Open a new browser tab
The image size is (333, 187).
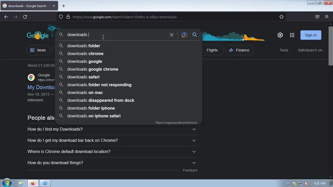[x=63, y=6]
